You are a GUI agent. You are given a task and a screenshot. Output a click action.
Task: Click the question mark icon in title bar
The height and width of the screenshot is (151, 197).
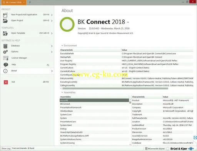(30, 2)
